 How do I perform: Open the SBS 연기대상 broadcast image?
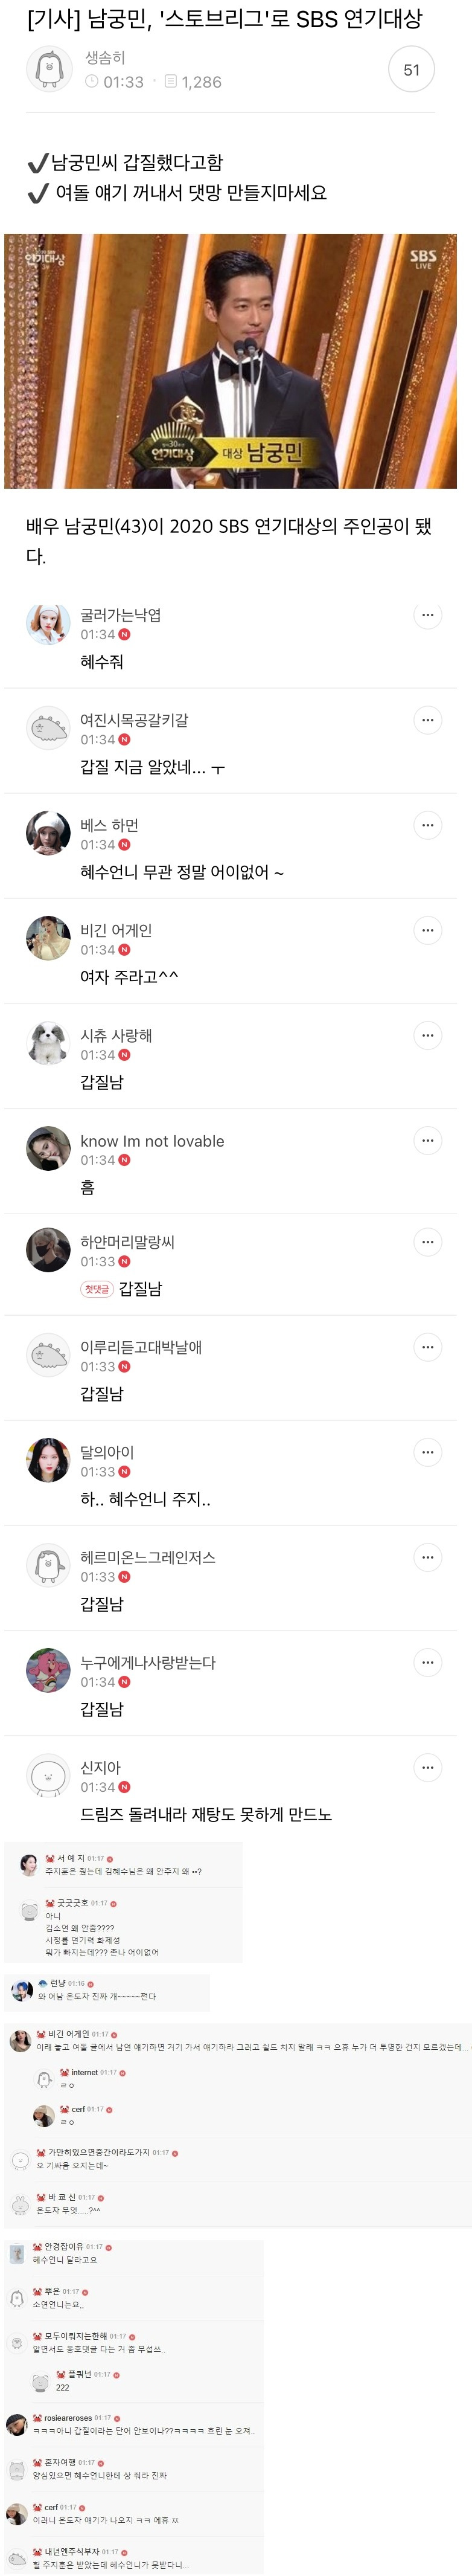pyautogui.click(x=230, y=361)
